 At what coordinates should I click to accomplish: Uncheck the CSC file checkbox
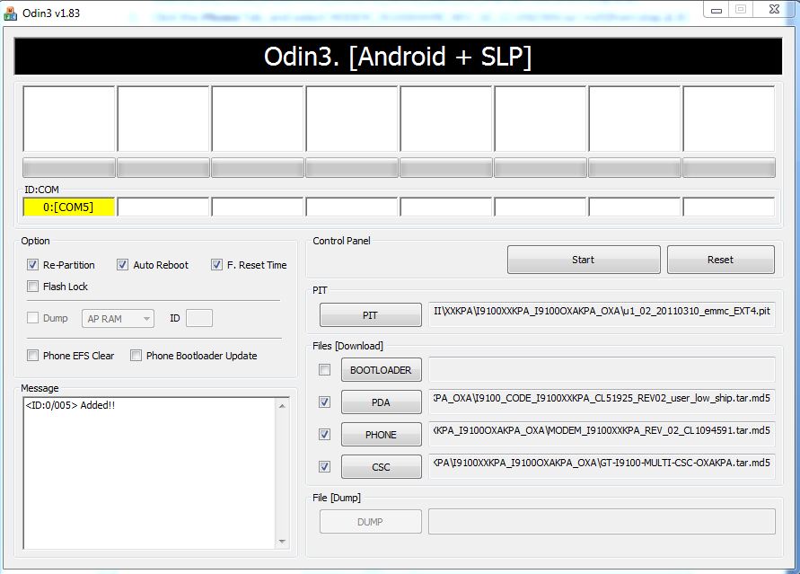tap(324, 466)
